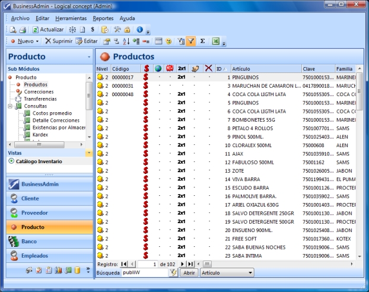
Task: Click the Abrir button
Action: 188,272
